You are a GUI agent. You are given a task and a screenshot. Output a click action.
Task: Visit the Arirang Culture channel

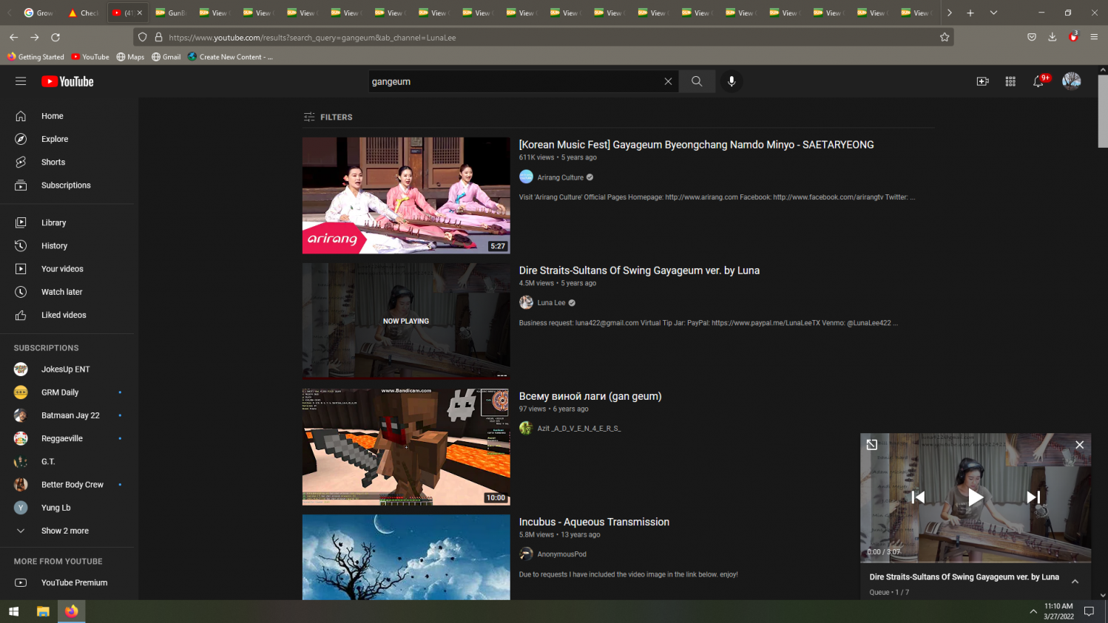click(560, 177)
